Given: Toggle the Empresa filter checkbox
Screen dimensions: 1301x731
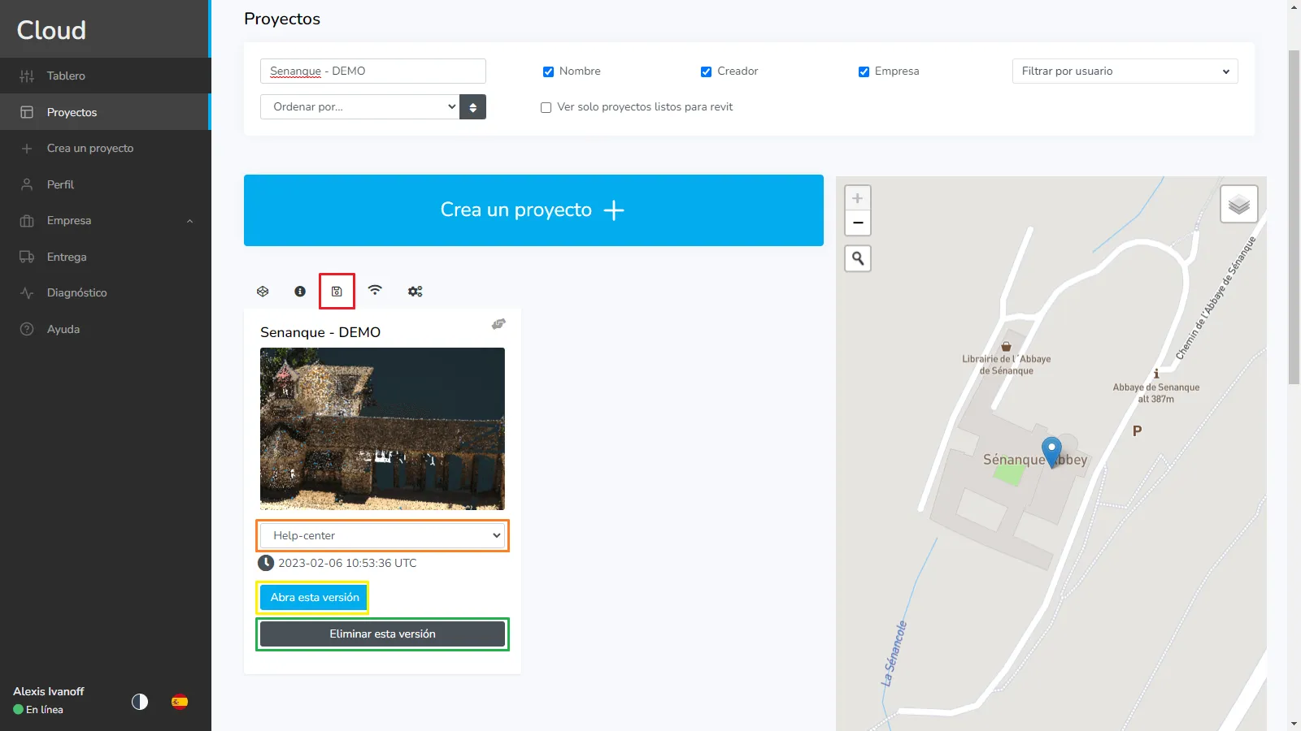Looking at the screenshot, I should (x=864, y=71).
